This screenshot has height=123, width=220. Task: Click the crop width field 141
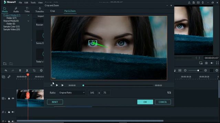pos(92,93)
